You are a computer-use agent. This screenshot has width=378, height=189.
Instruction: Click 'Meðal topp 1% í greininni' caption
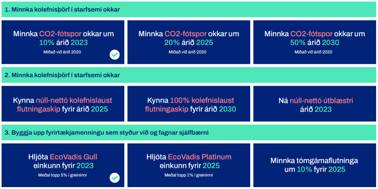click(x=189, y=175)
